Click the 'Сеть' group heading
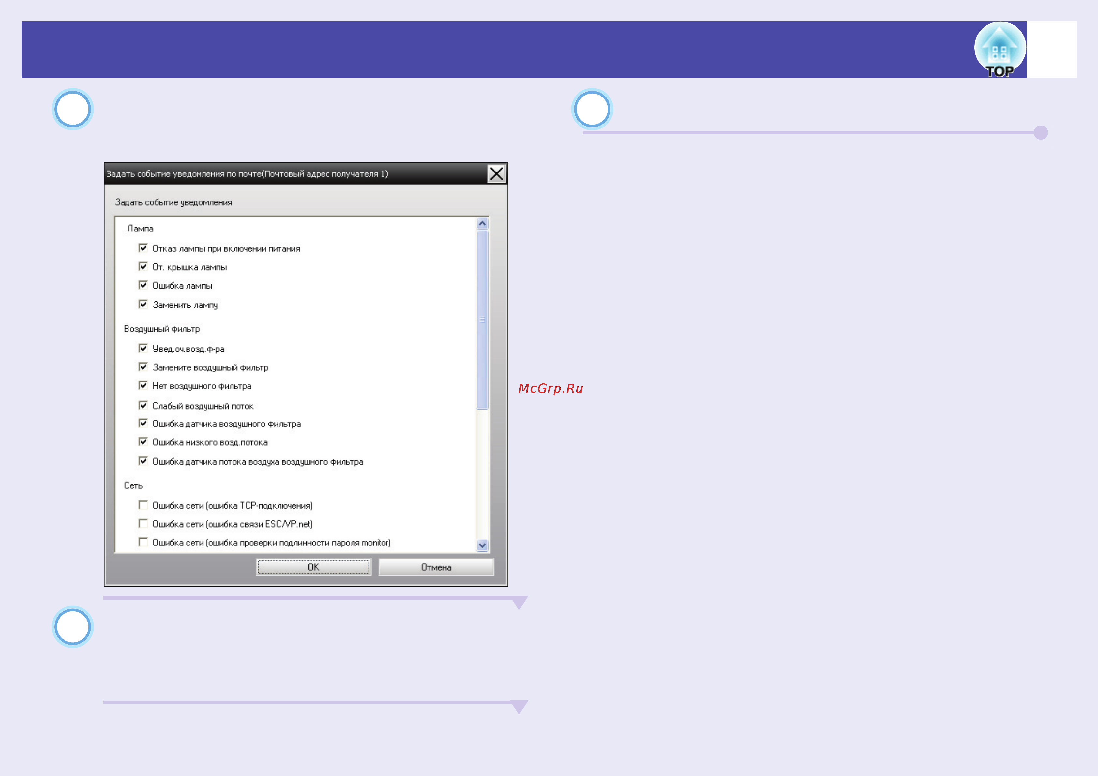 tap(133, 485)
